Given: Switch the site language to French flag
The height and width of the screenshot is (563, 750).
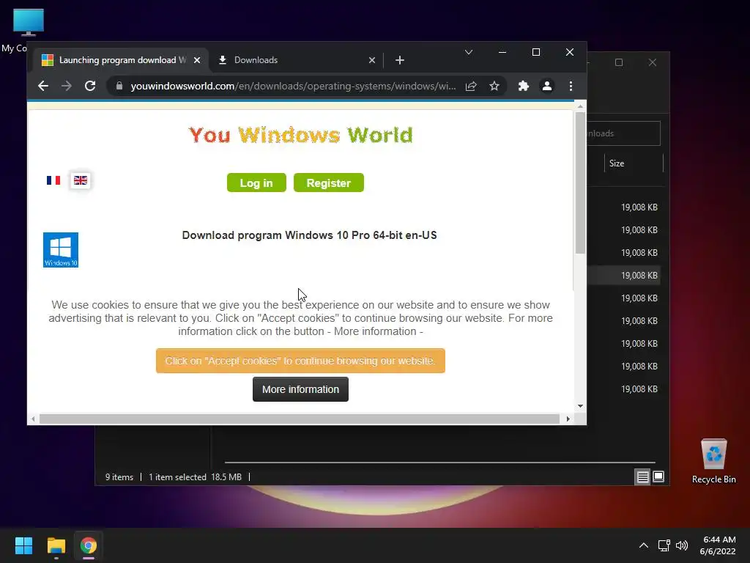Looking at the screenshot, I should (53, 180).
